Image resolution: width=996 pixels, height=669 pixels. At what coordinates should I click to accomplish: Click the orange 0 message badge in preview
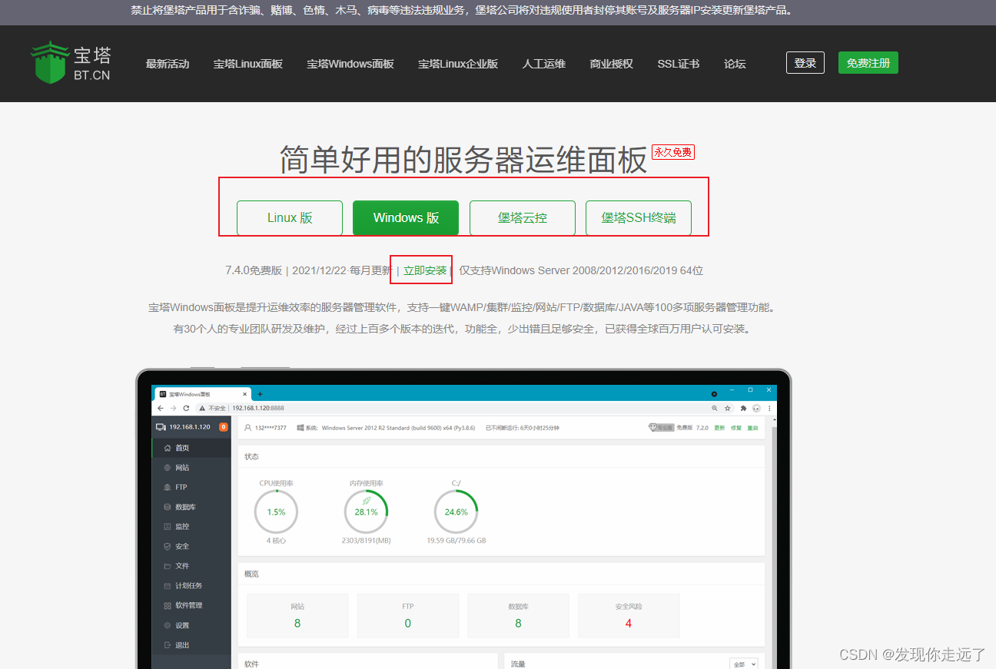[x=224, y=427]
